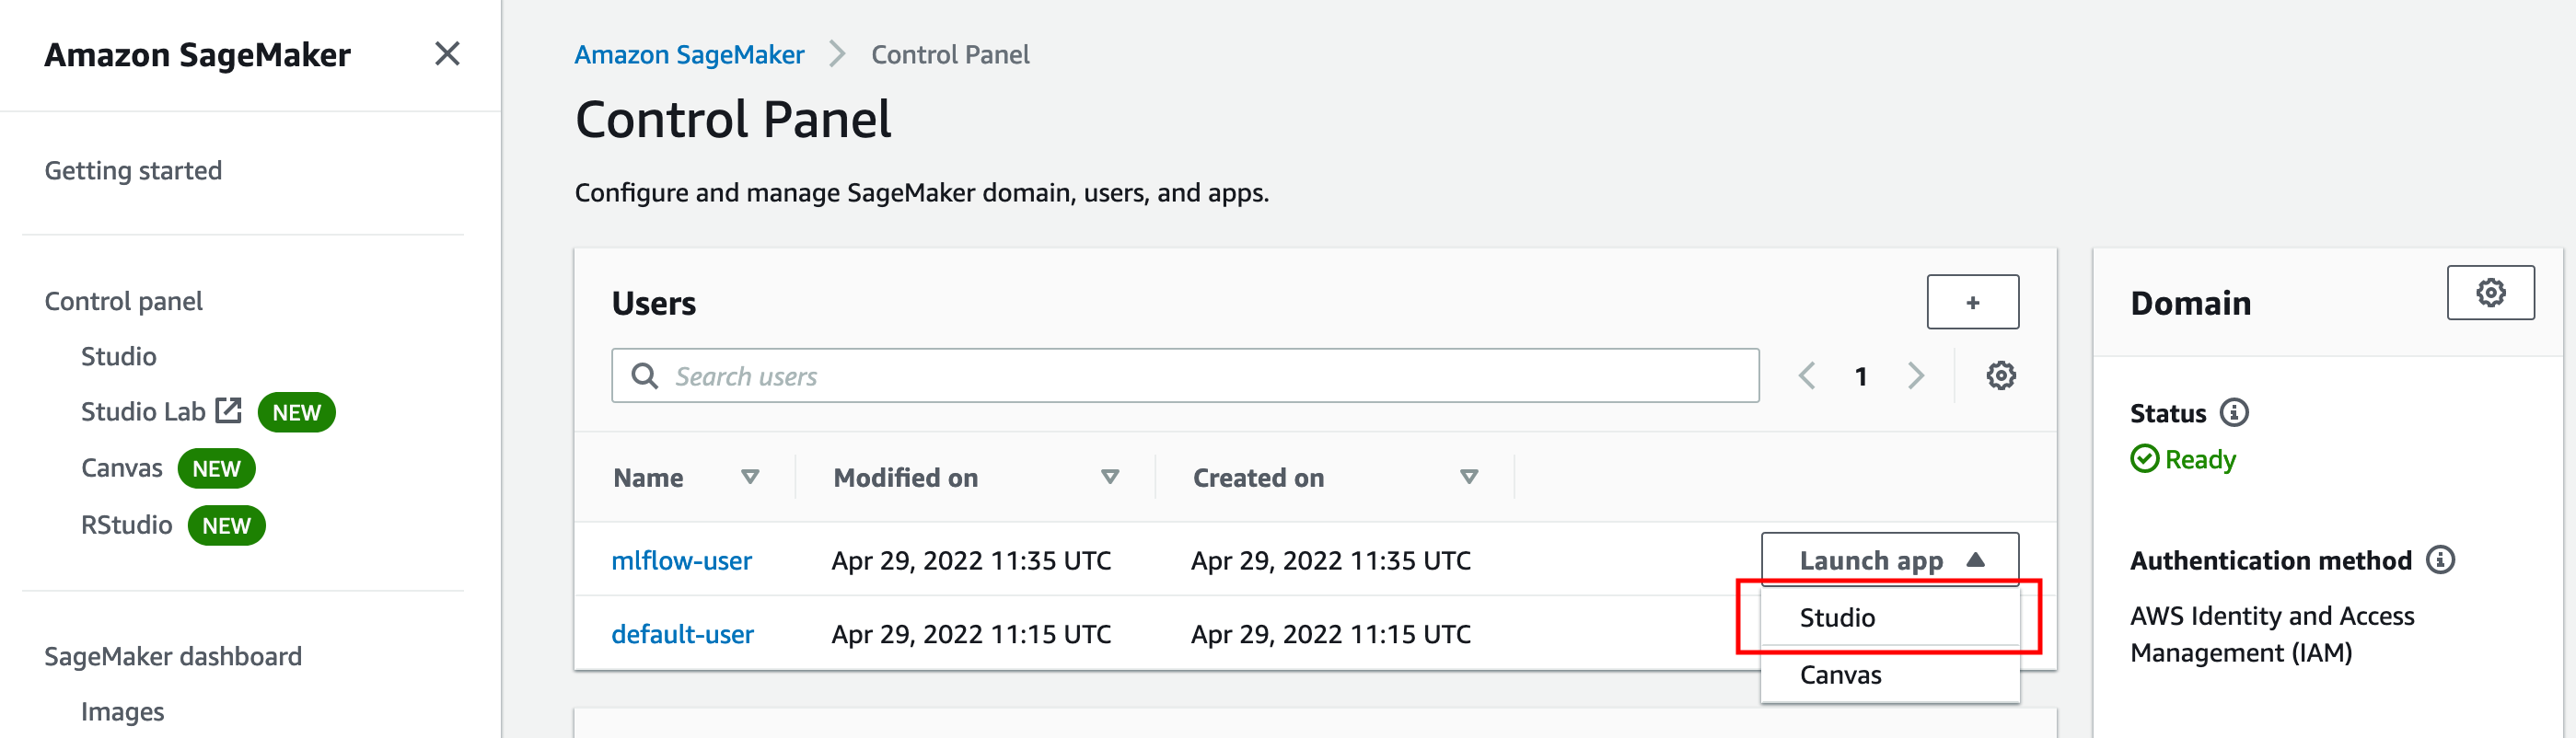The width and height of the screenshot is (2576, 738).
Task: Open RStudio in the side navigation
Action: (126, 525)
